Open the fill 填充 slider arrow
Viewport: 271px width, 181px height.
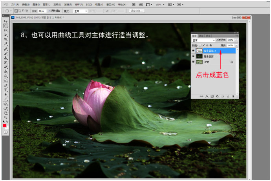236,45
